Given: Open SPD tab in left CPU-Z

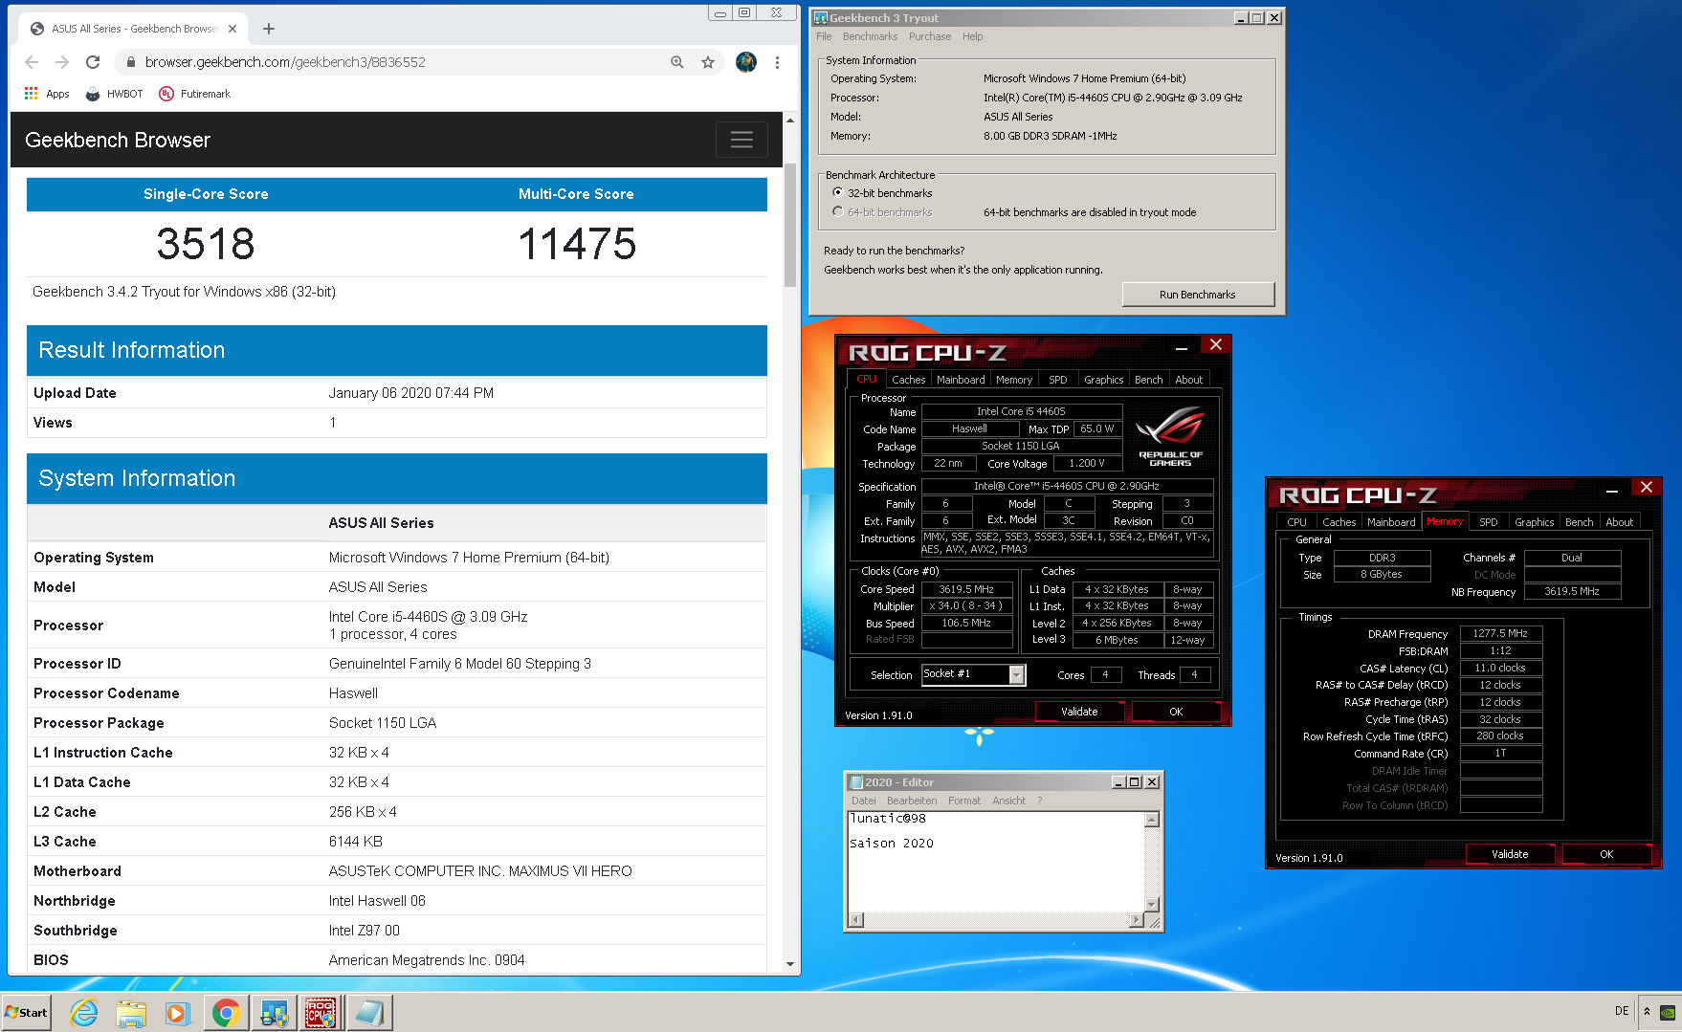Looking at the screenshot, I should [x=1057, y=380].
